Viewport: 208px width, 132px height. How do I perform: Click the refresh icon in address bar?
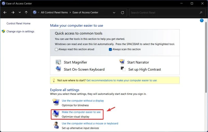point(122,12)
